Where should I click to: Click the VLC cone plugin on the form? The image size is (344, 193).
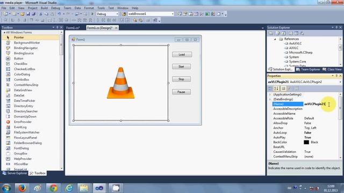coord(120,83)
